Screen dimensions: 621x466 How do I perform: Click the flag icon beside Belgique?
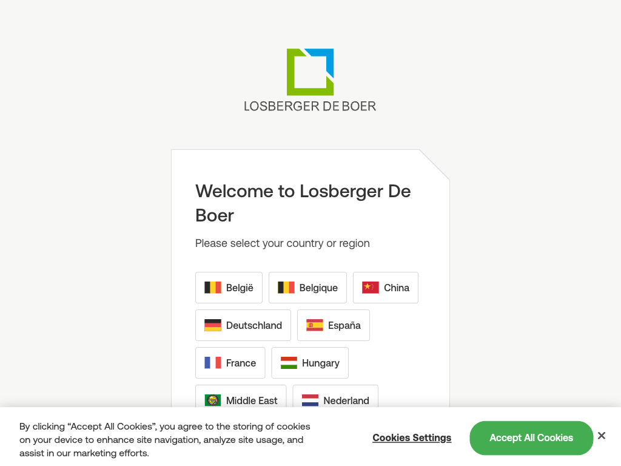(286, 288)
